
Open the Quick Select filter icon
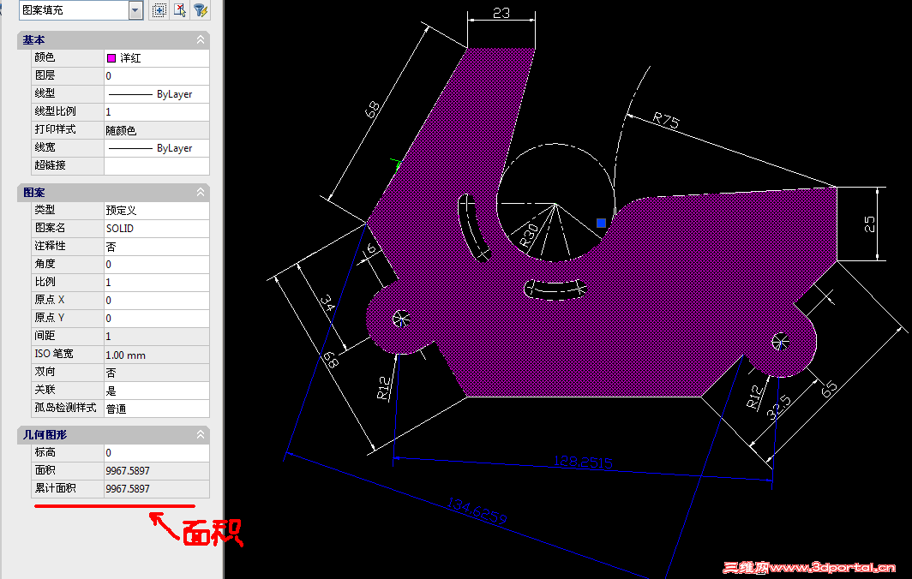[x=200, y=10]
